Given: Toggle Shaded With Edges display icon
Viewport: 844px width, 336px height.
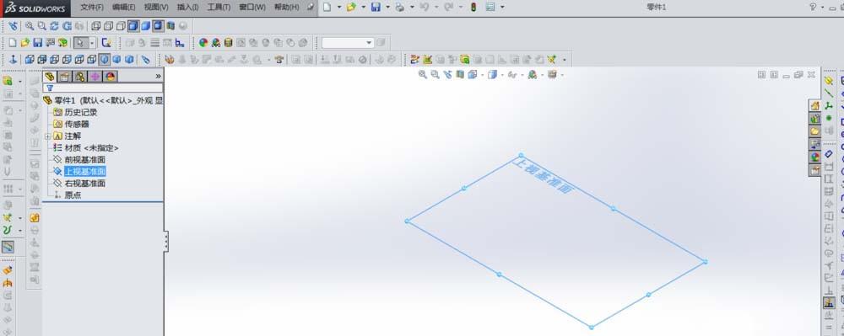Looking at the screenshot, I should click(x=133, y=26).
